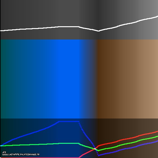Viewport: 158px width, 158px height.
Task: Click the point where red, green, blue curves cross
Action: tap(95, 149)
